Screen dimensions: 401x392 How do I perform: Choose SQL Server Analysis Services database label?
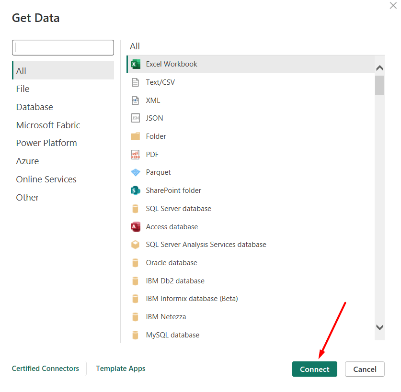coord(206,245)
